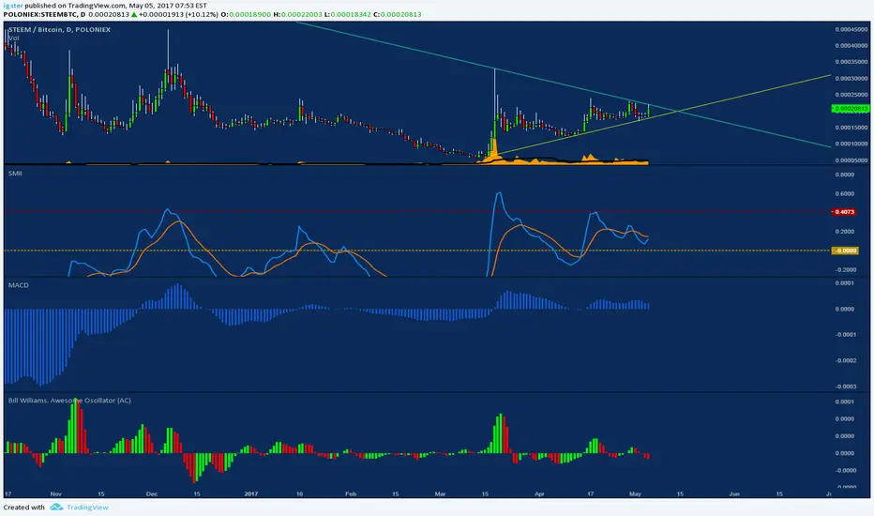This screenshot has height=516, width=874.
Task: Click the 2017 label on the time axis
Action: click(x=251, y=493)
